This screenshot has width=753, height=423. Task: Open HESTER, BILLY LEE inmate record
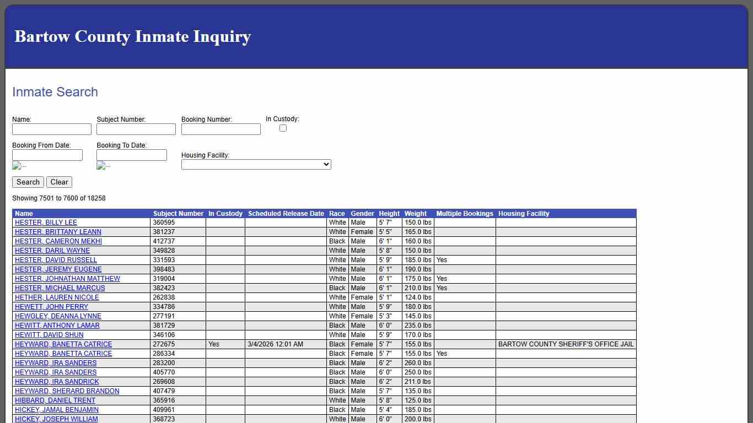(45, 223)
